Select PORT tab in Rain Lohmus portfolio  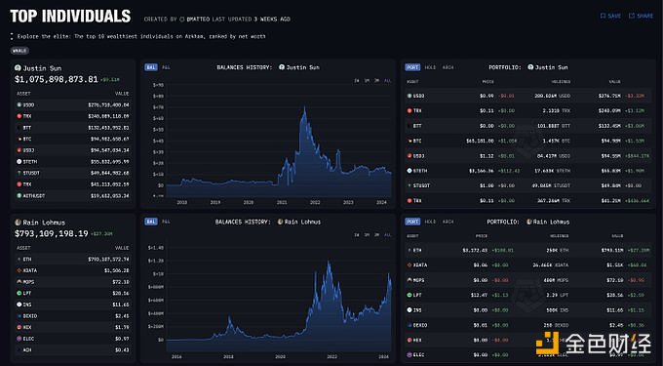click(x=412, y=222)
